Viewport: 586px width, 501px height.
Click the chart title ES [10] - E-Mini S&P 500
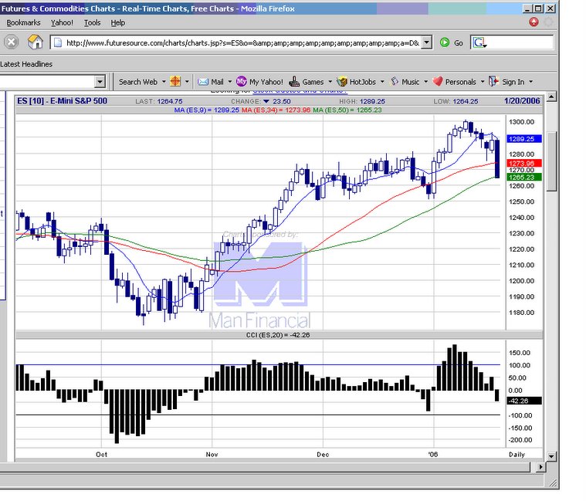[62, 101]
